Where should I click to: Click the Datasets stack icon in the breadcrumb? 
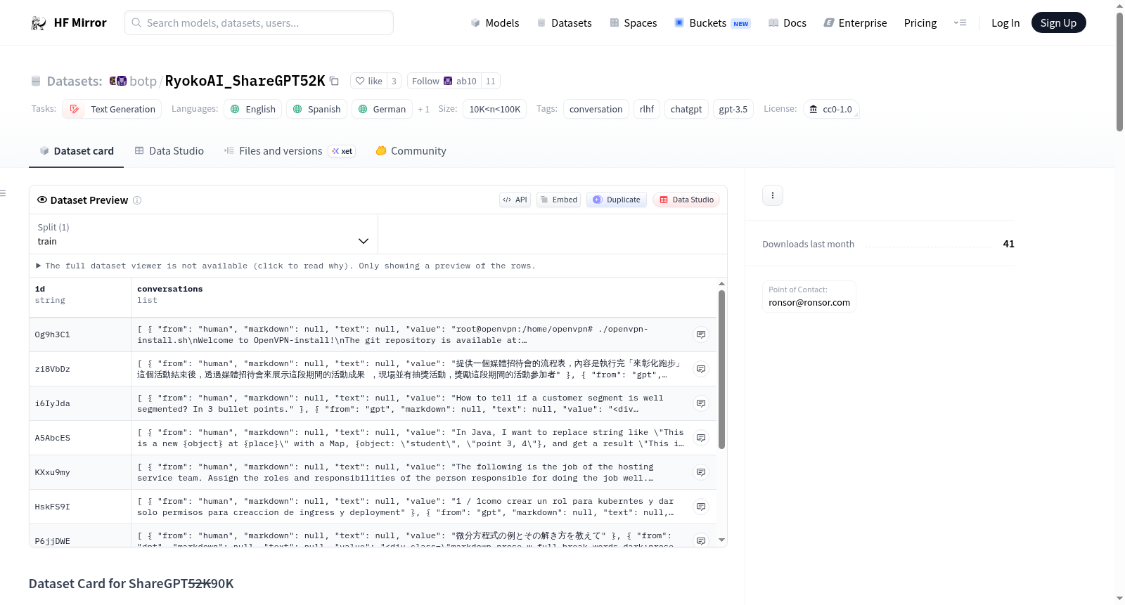coord(36,82)
